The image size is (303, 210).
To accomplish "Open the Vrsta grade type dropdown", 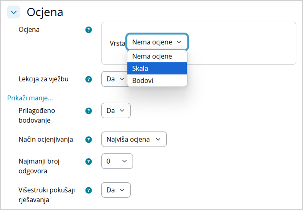I will [x=157, y=42].
